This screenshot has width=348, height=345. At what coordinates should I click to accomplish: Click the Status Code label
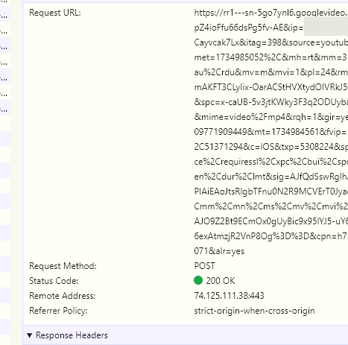pos(54,281)
